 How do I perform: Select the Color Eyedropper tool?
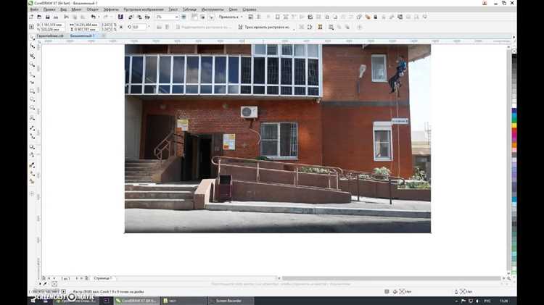coord(32,165)
